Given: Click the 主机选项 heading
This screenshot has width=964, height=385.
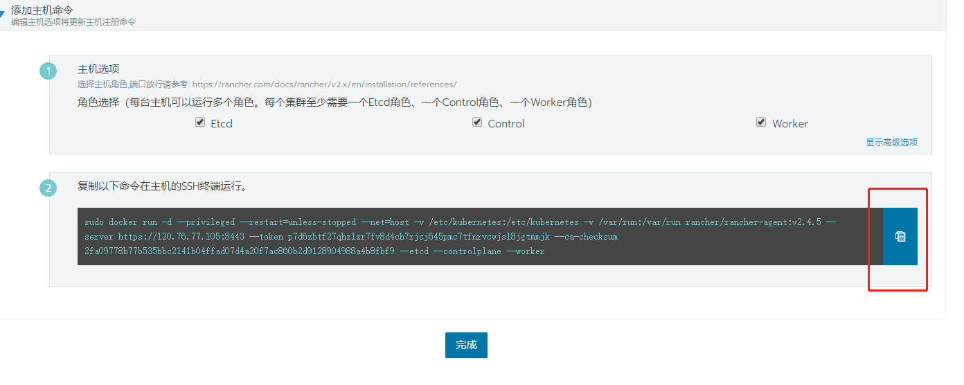Looking at the screenshot, I should [x=98, y=69].
